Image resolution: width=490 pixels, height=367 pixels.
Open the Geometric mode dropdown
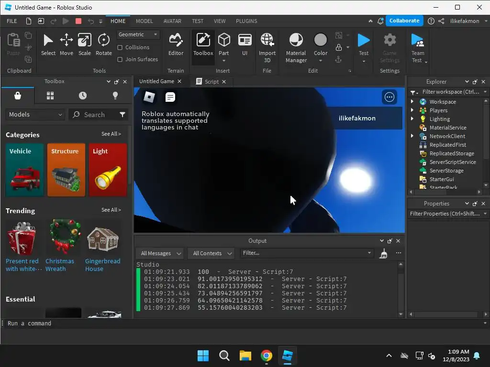coord(138,34)
